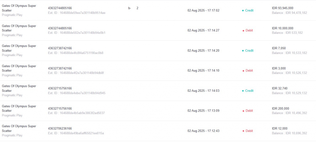Click the green Credit dot at 17:14:20
316x142 pixels.
tap(243, 51)
